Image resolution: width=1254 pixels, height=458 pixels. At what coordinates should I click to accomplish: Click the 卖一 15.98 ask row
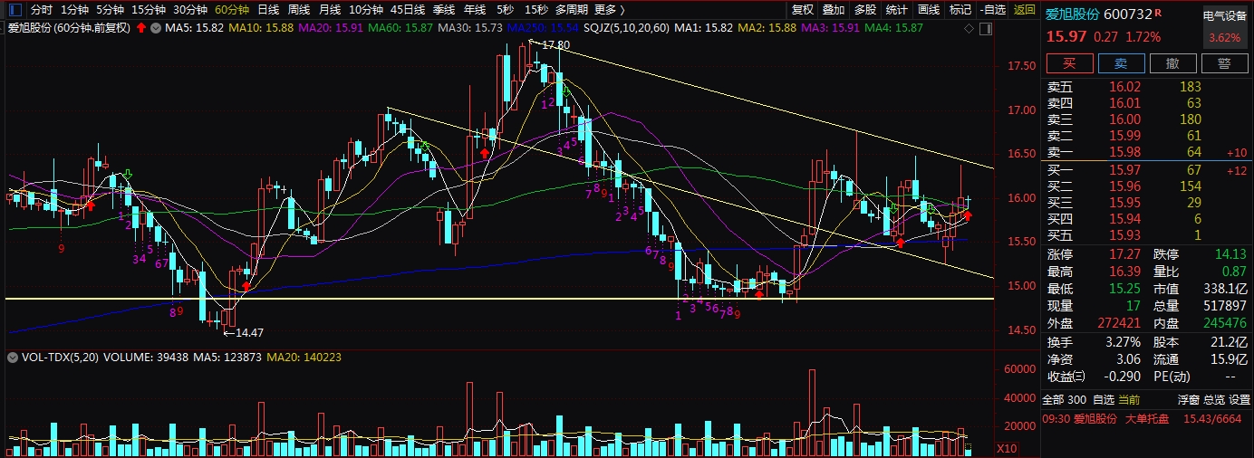1147,151
